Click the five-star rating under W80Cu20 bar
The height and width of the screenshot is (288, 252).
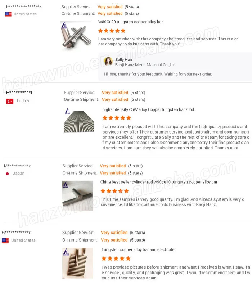tap(112, 31)
